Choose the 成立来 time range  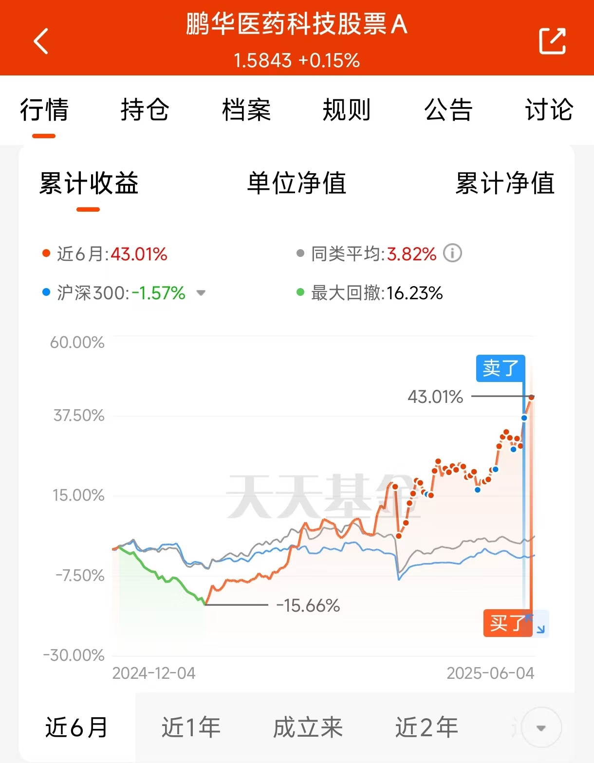(x=308, y=727)
